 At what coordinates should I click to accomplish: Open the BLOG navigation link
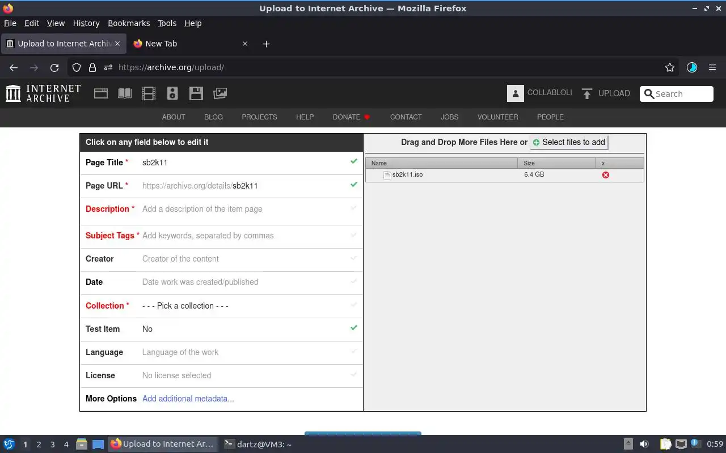(213, 117)
